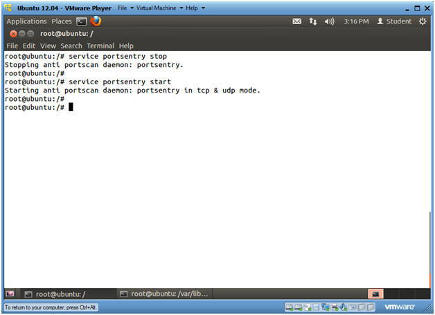The height and width of the screenshot is (315, 435).
Task: Open the Terminal menu in menubar
Action: pos(100,46)
